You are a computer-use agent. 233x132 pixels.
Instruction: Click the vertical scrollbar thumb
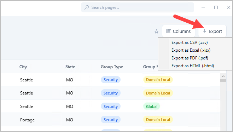click(x=223, y=81)
